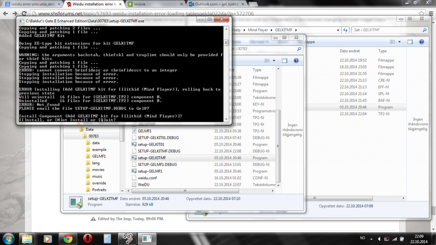Change view icon in 00783 window
The image size is (436, 245).
click(x=267, y=61)
